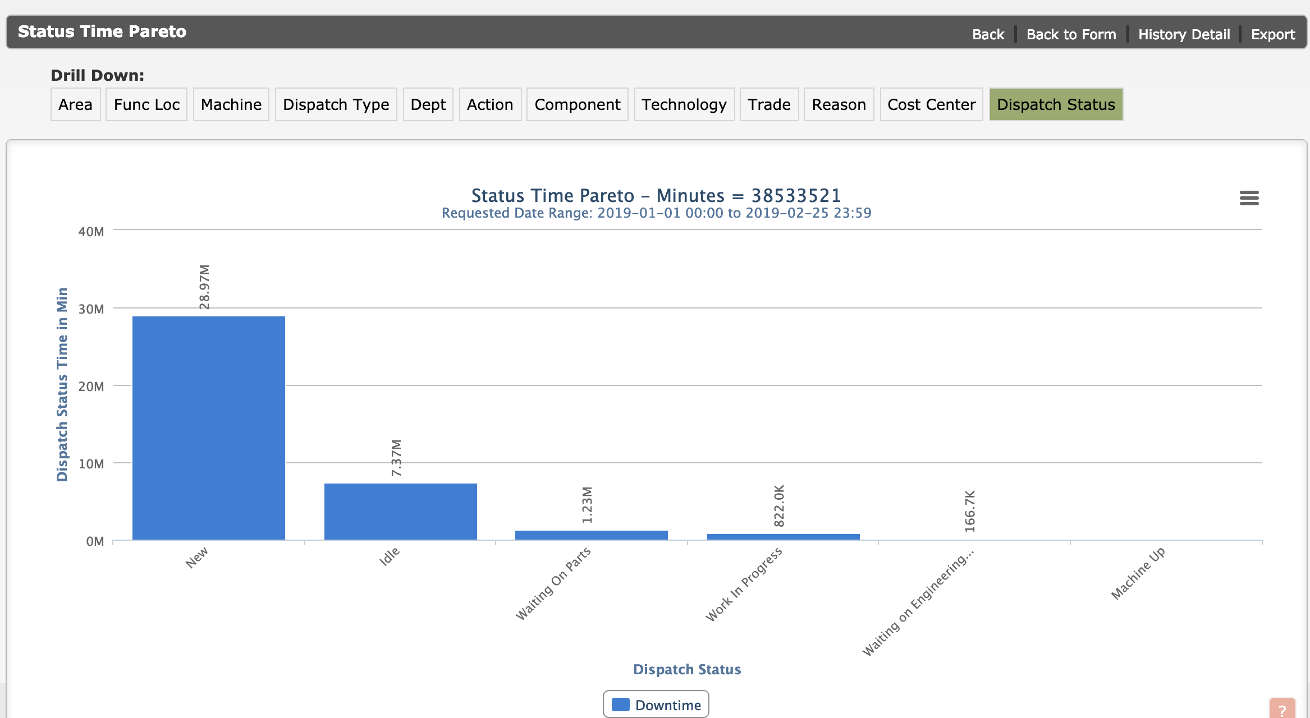Open the chart hamburger context menu

coord(1249,198)
